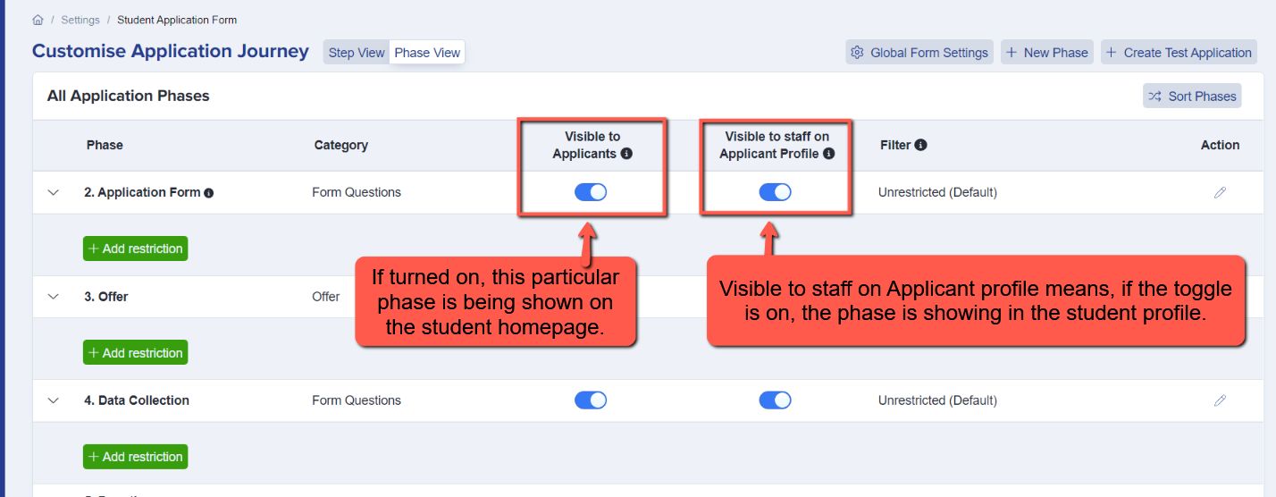This screenshot has width=1276, height=497.
Task: Add restriction under the Offer phase
Action: click(135, 353)
